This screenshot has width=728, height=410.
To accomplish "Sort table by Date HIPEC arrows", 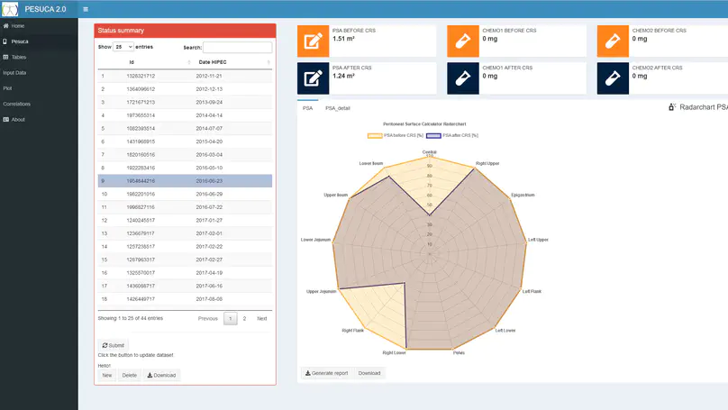I will click(x=268, y=62).
